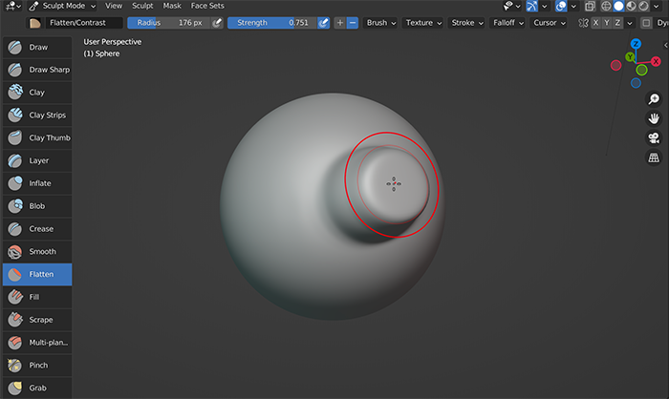Open the shading options dropdown arrow

pyautogui.click(x=657, y=7)
